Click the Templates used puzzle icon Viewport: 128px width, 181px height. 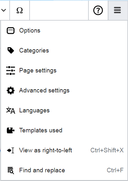(11, 130)
